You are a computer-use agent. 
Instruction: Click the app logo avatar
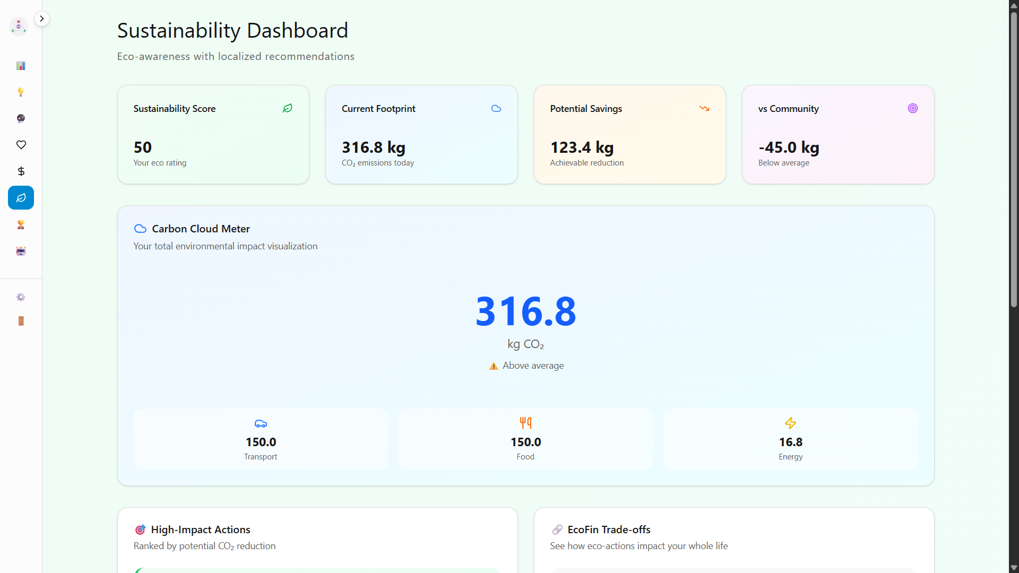pos(19,26)
